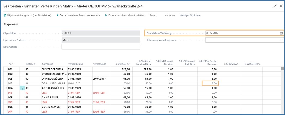Screen dimensions: 285x115
Task: Click the 36,00 0-QM-GES cell of row 007
Action: pyautogui.click(x=121, y=111)
